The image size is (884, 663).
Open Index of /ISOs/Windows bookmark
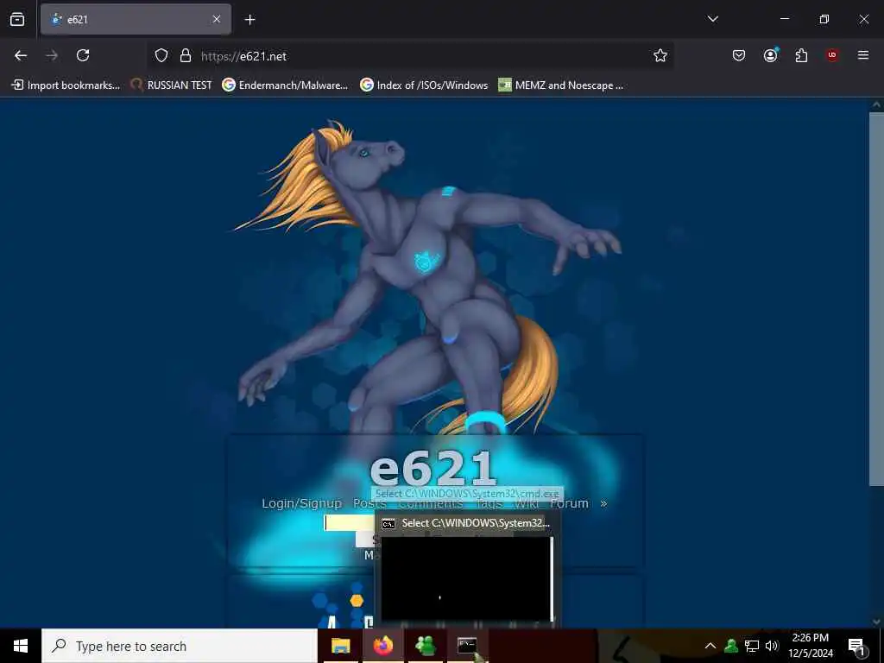pyautogui.click(x=424, y=85)
